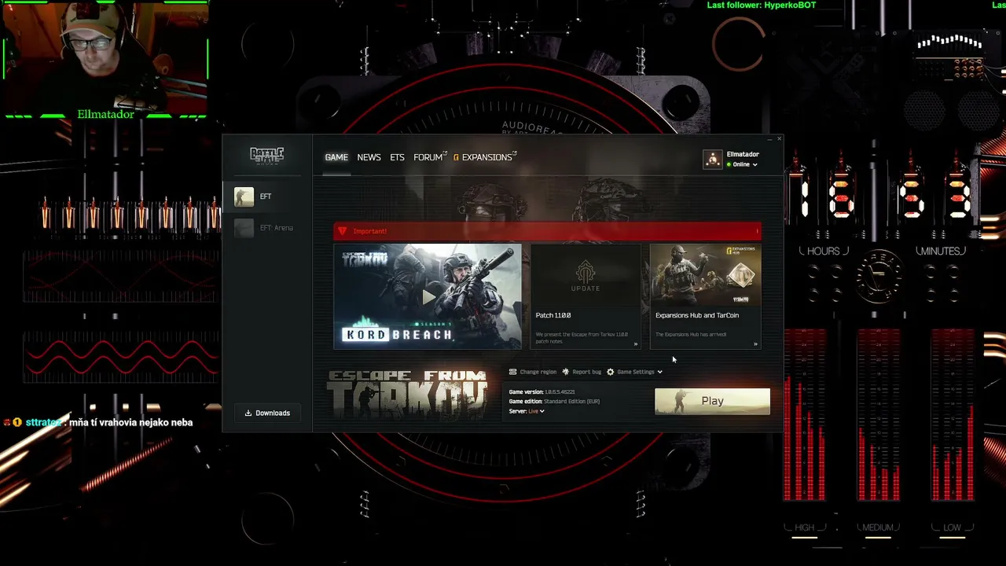
Task: Click the Battlestate Games logo
Action: (x=266, y=156)
